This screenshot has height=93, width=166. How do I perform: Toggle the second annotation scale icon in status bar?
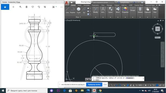131,85
